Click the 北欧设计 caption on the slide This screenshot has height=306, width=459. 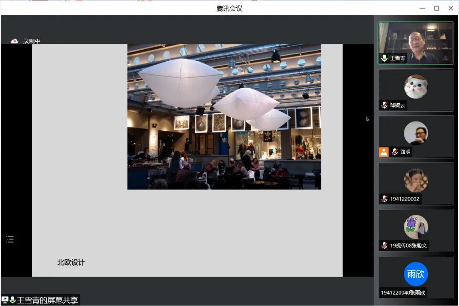tap(71, 262)
